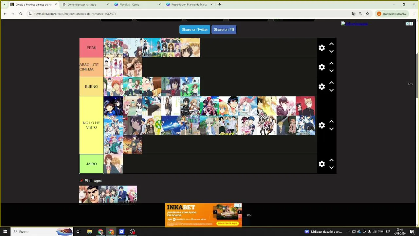Open settings gear for NO LO HE VISTO tier
The width and height of the screenshot is (419, 236).
point(322,125)
